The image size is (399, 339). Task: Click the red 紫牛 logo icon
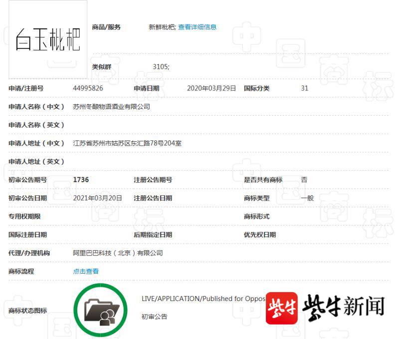[x=282, y=308]
